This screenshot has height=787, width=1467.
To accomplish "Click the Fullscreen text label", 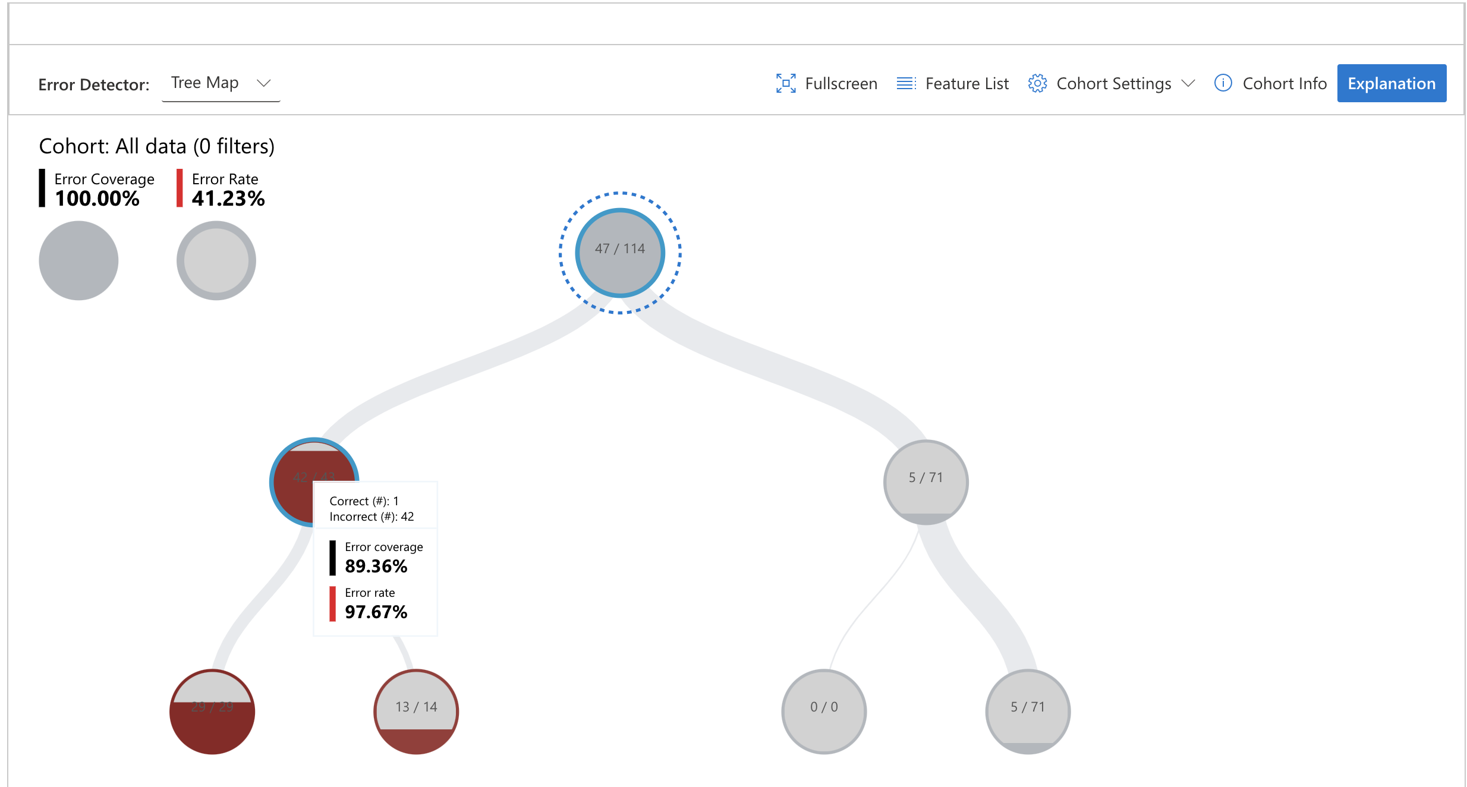I will click(x=841, y=83).
